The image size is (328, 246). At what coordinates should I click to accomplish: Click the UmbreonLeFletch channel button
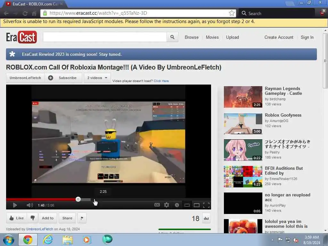(25, 78)
